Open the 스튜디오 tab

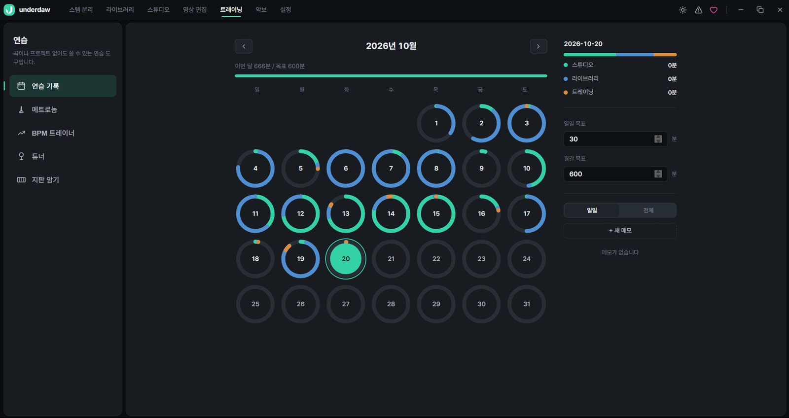coord(158,10)
